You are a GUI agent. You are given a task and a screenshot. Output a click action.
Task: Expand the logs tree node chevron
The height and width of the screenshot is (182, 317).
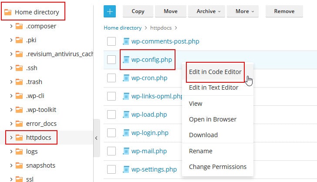[x=11, y=152]
